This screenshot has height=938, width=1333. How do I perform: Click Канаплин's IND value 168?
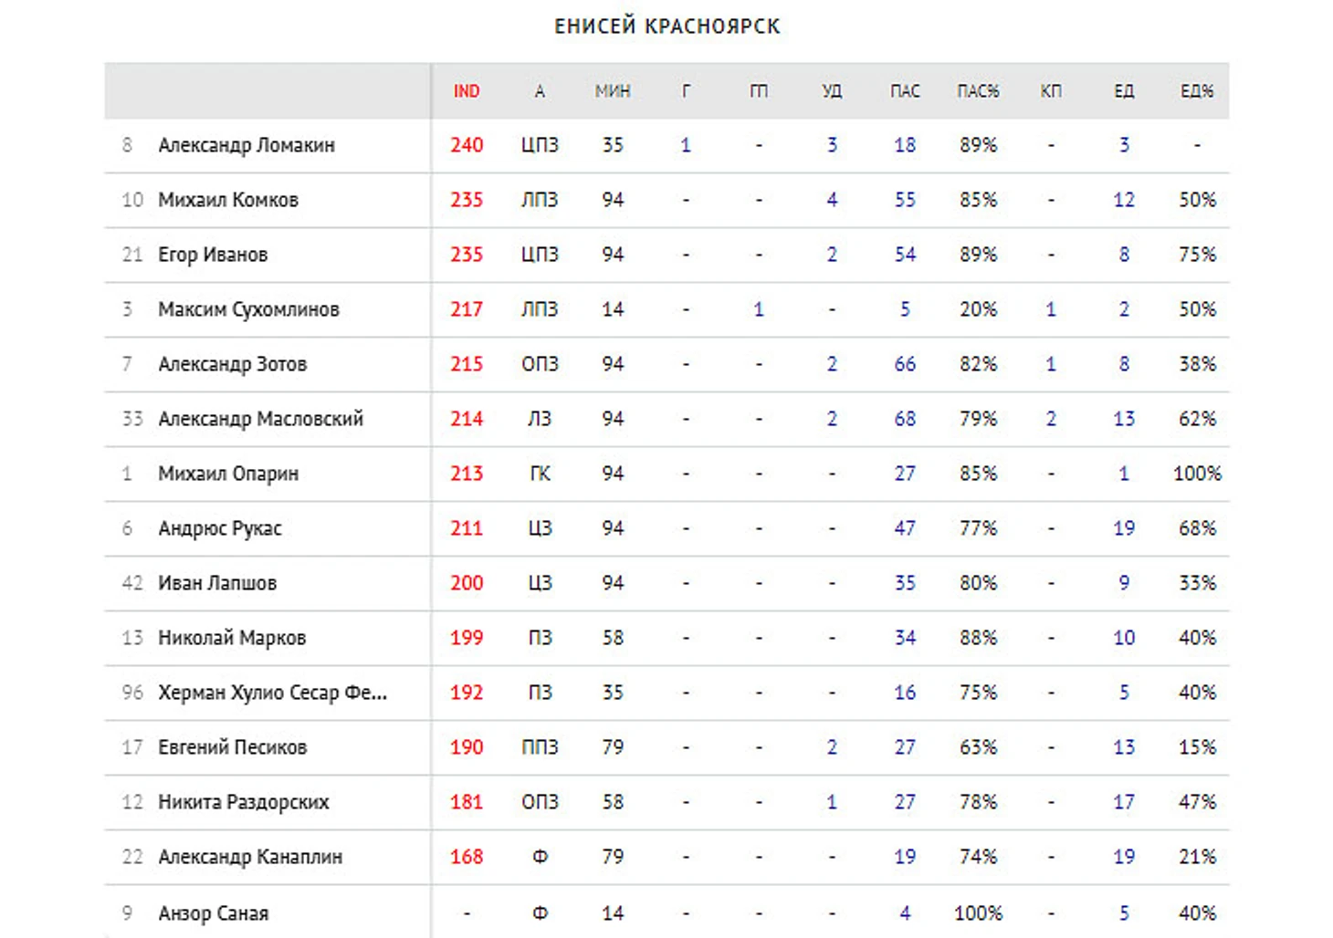coord(467,857)
